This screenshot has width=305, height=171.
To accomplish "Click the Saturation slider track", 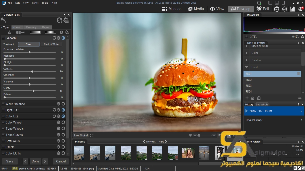I will click(x=29, y=78).
